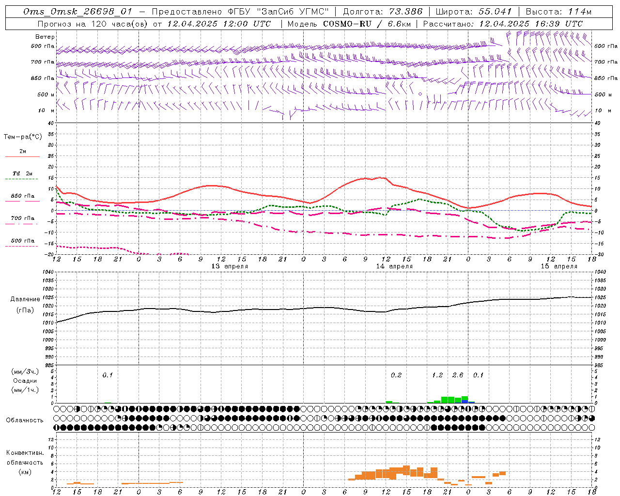
Task: Click the forecast start 12.04.2025 12:00 UTC
Action: click(219, 23)
